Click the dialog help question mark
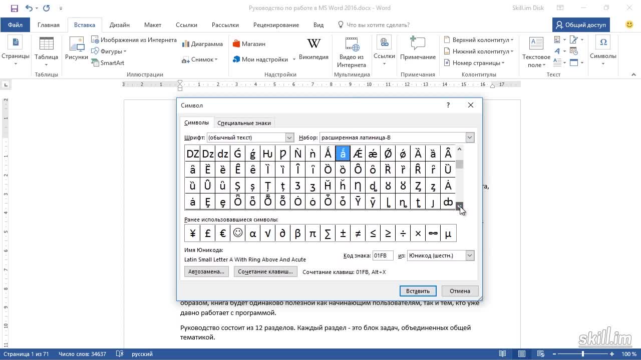The image size is (641, 360). coord(448,105)
